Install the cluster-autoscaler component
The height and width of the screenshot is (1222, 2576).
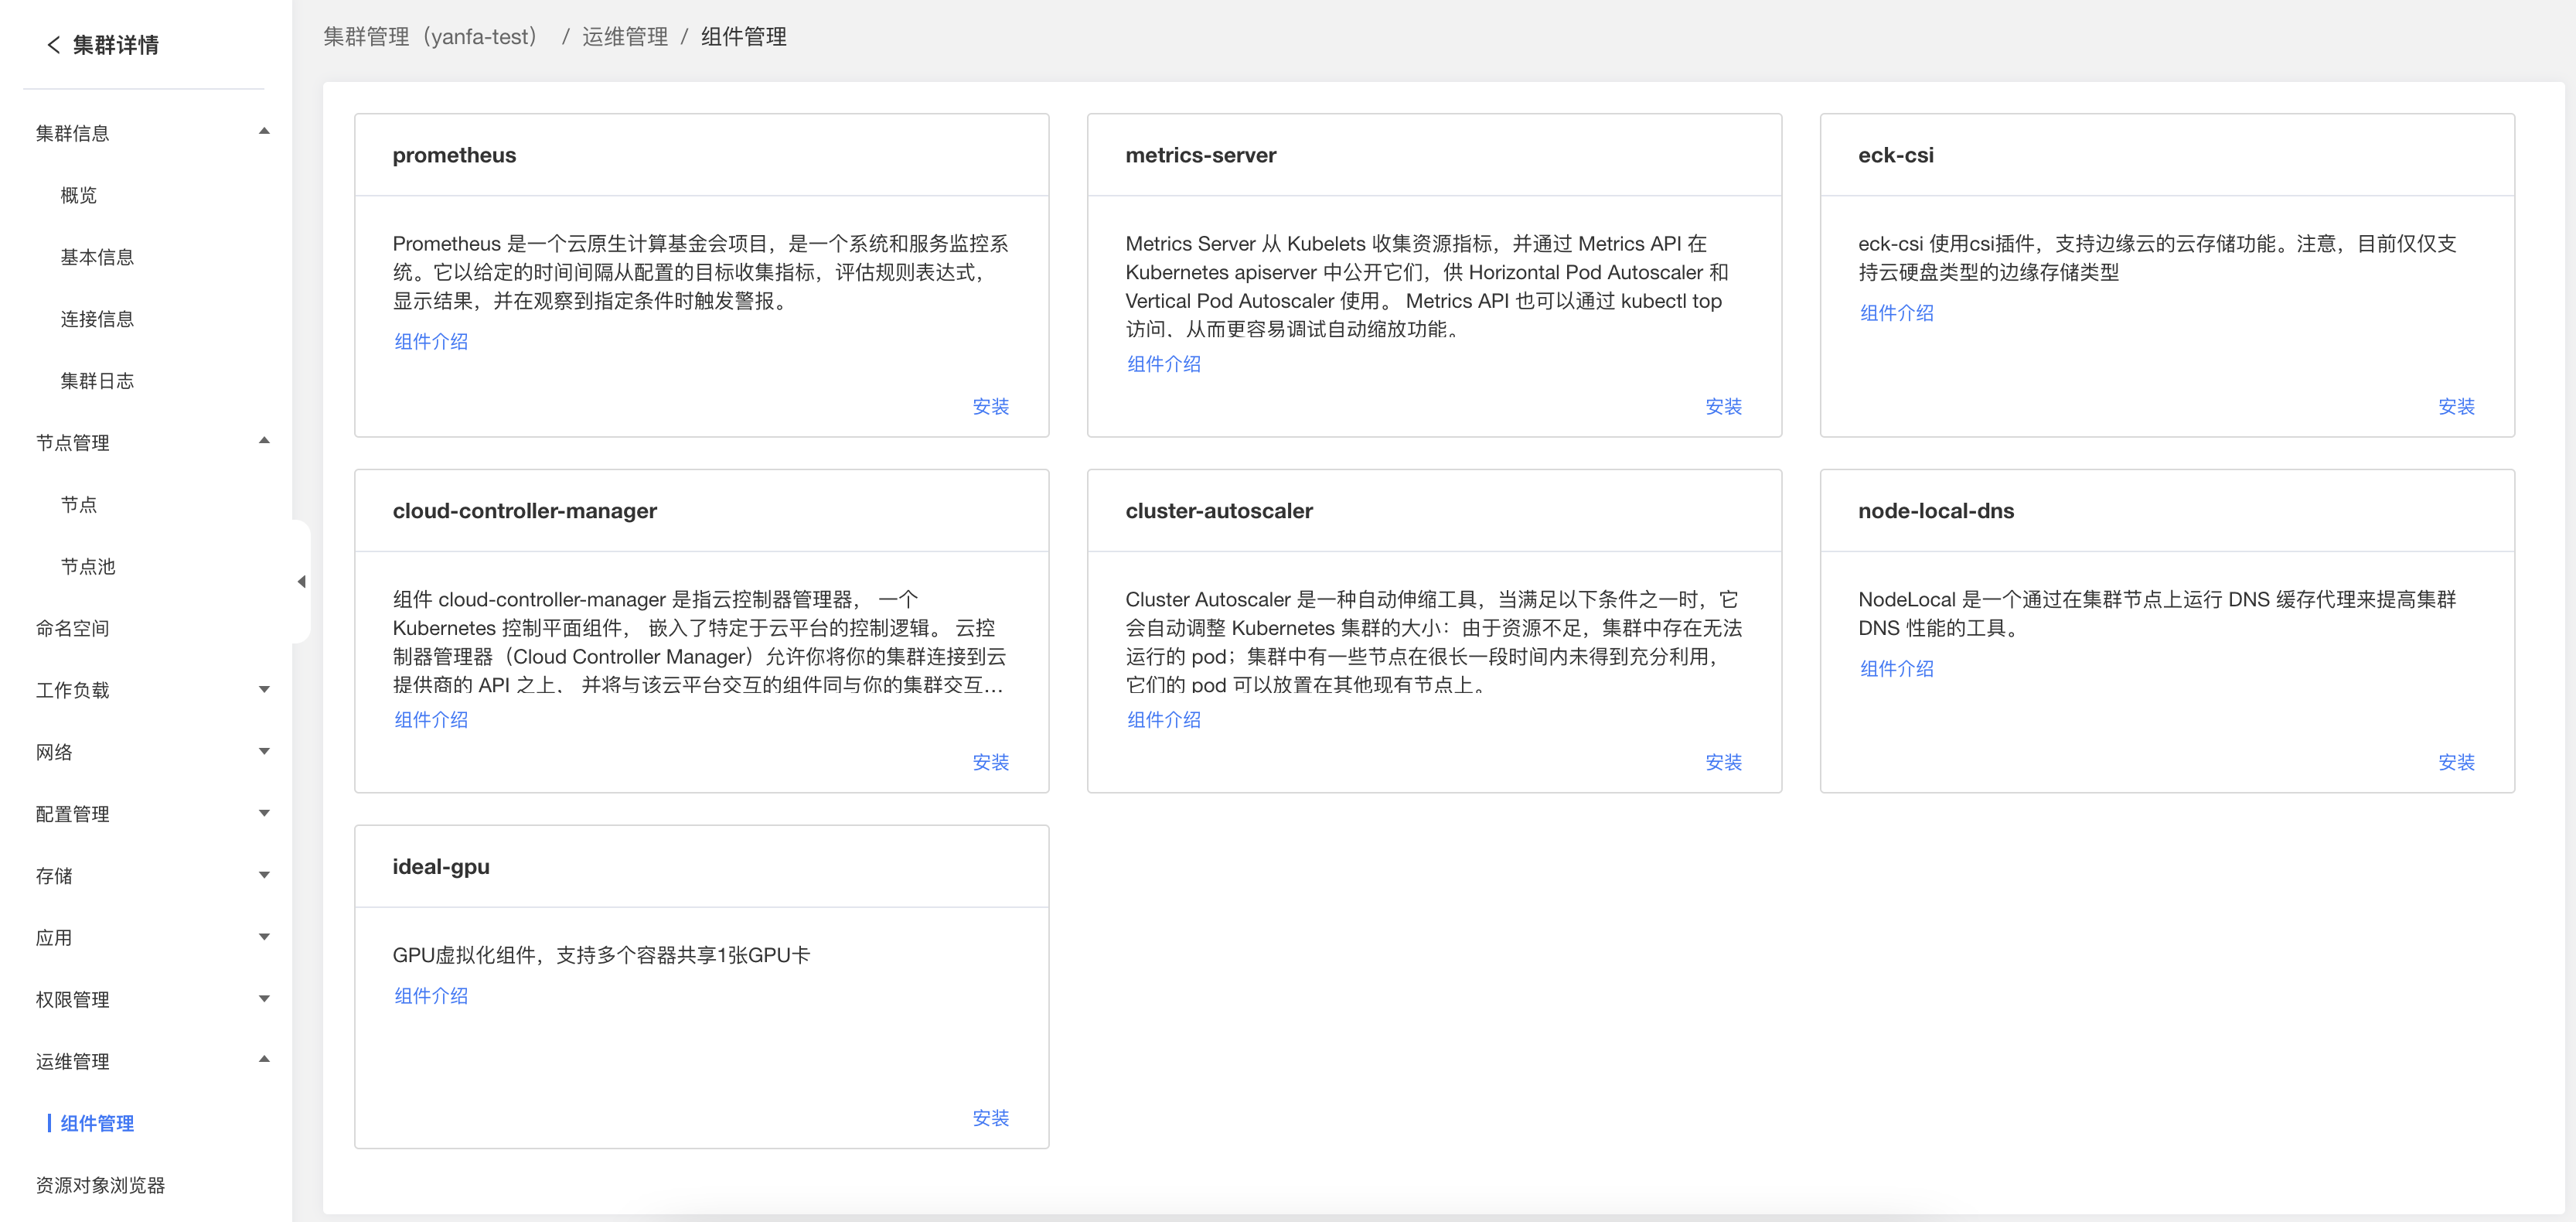(1724, 762)
